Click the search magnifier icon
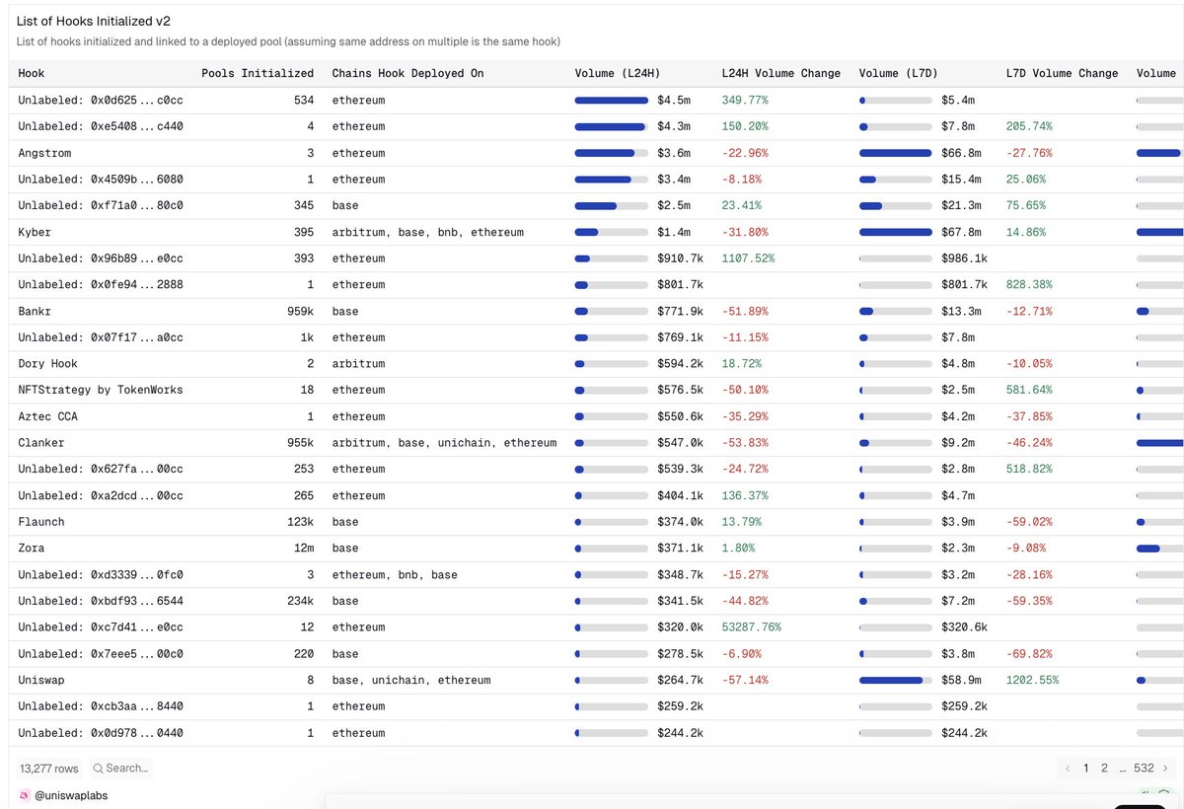This screenshot has width=1184, height=809. (98, 768)
